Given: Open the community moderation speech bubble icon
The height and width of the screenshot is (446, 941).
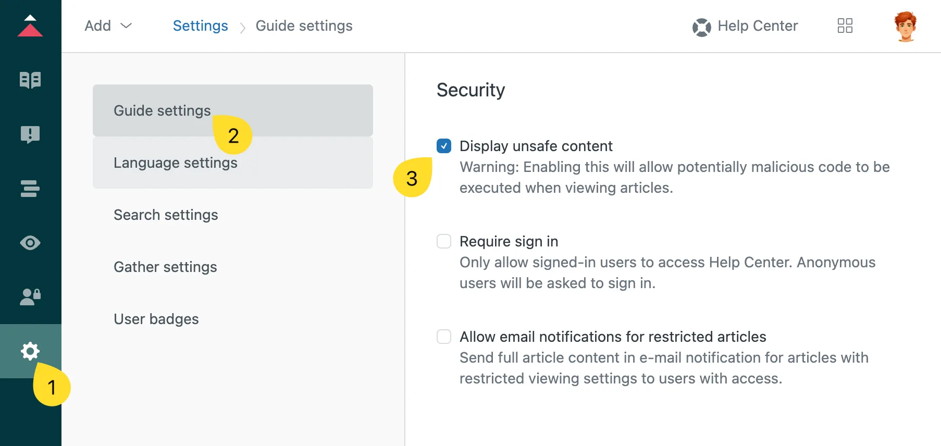Looking at the screenshot, I should [30, 134].
